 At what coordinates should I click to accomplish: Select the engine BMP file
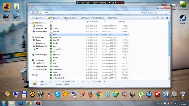pos(89,58)
